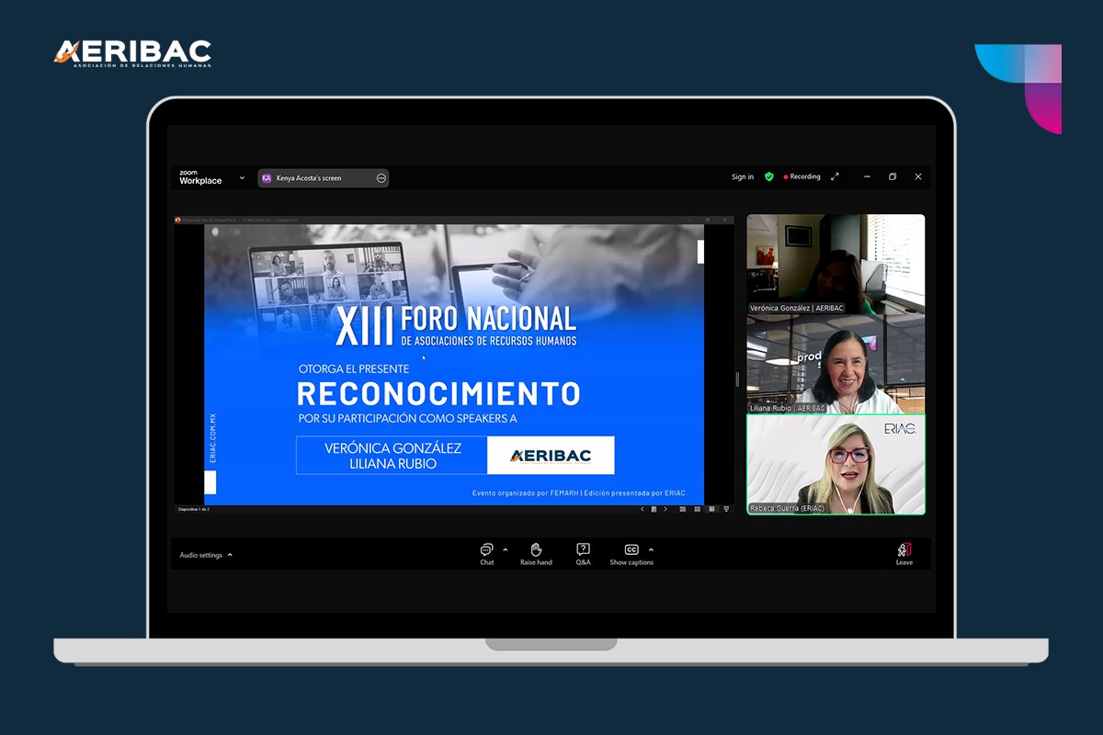Click the previous slide arrow in PowerPoint
1103x735 pixels.
(642, 508)
